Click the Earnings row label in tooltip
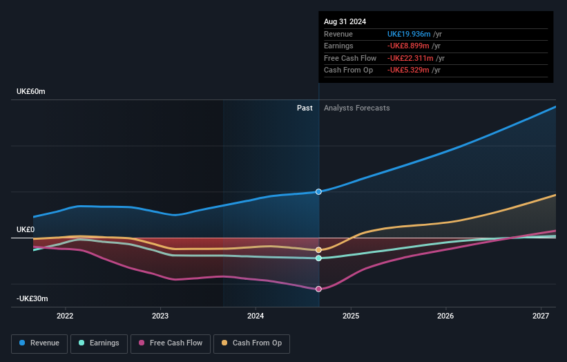Screen dimensions: 567x362 pyautogui.click(x=338, y=46)
